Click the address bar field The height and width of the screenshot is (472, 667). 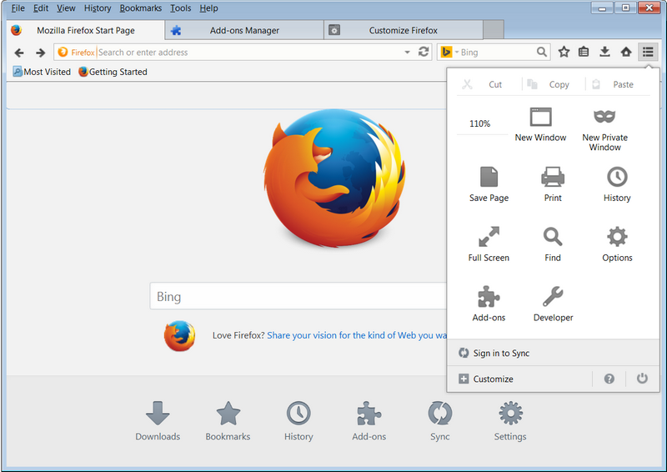243,52
